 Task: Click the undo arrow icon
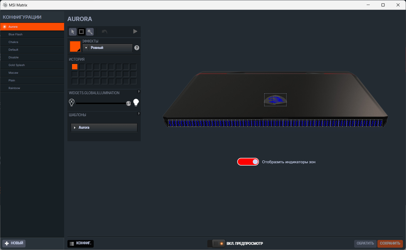pyautogui.click(x=104, y=32)
